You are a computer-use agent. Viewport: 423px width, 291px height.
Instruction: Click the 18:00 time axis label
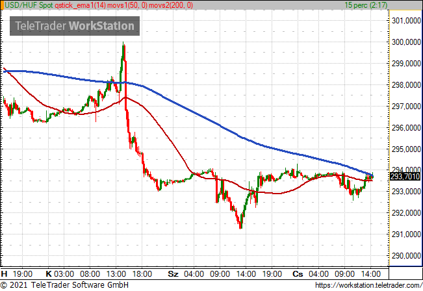pos(142,274)
